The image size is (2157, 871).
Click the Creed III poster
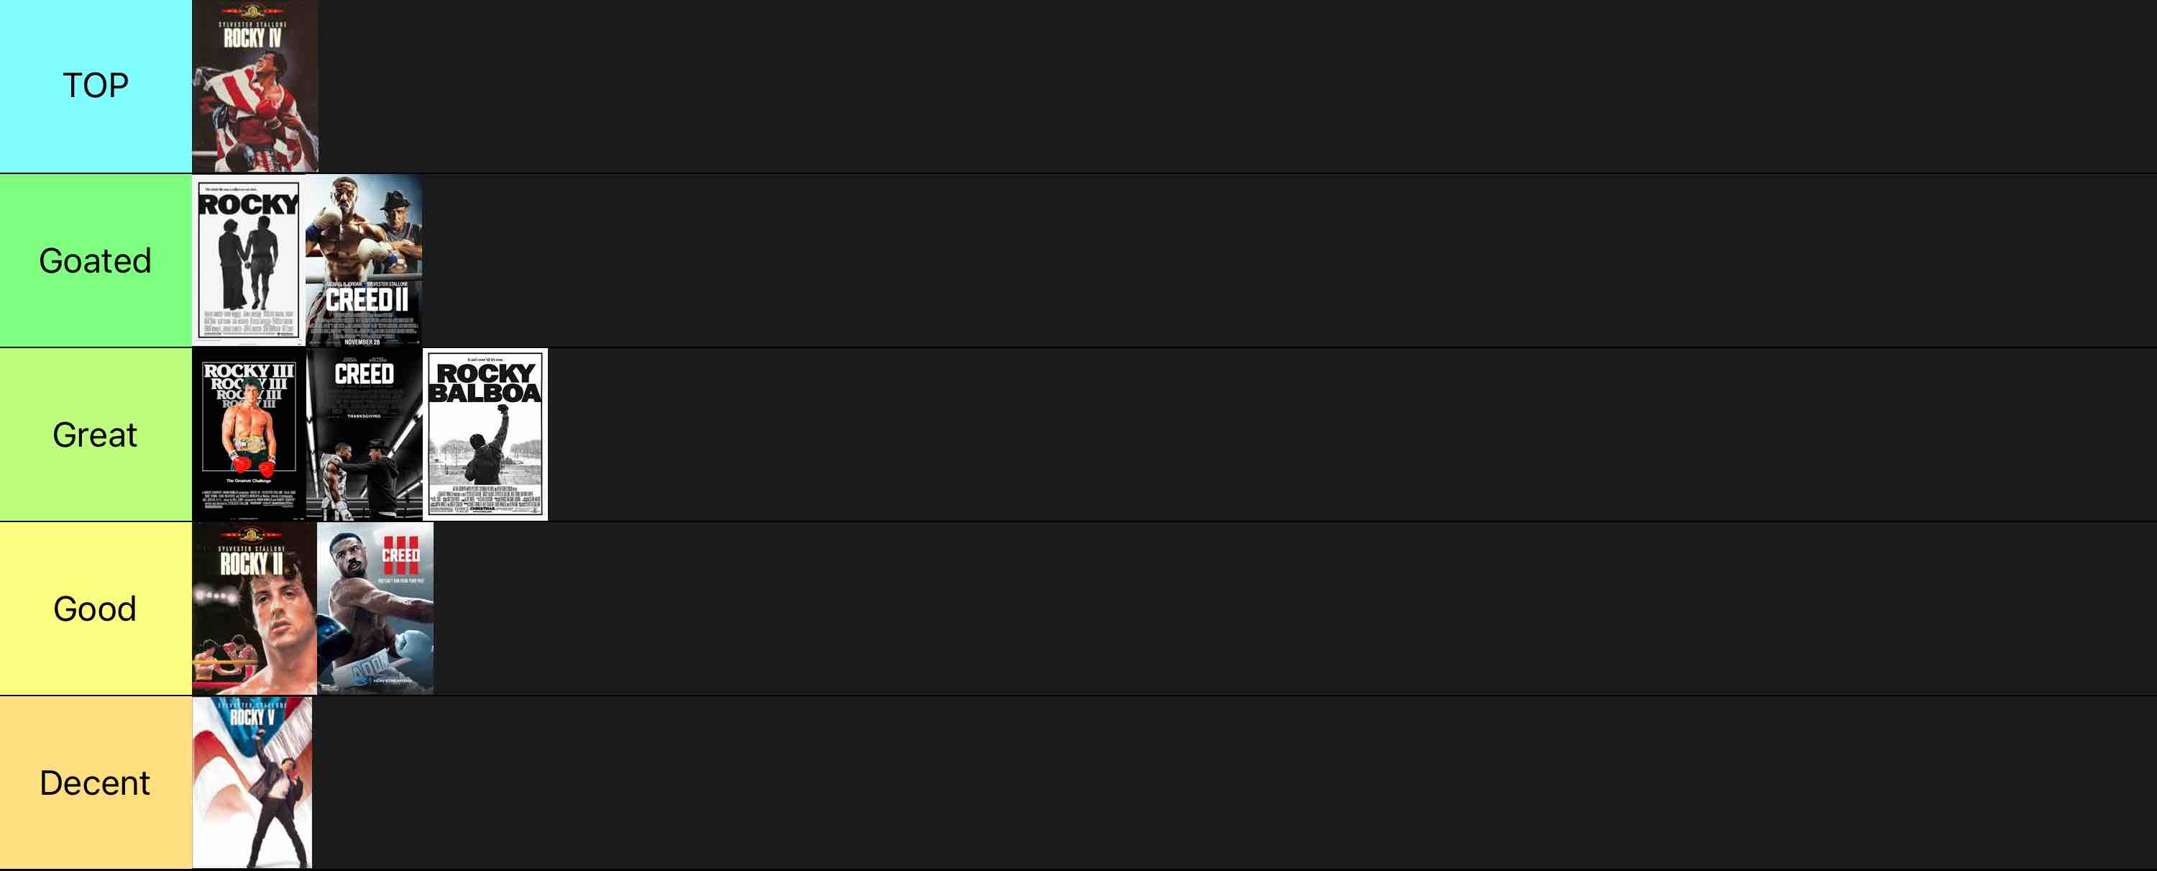pos(375,609)
